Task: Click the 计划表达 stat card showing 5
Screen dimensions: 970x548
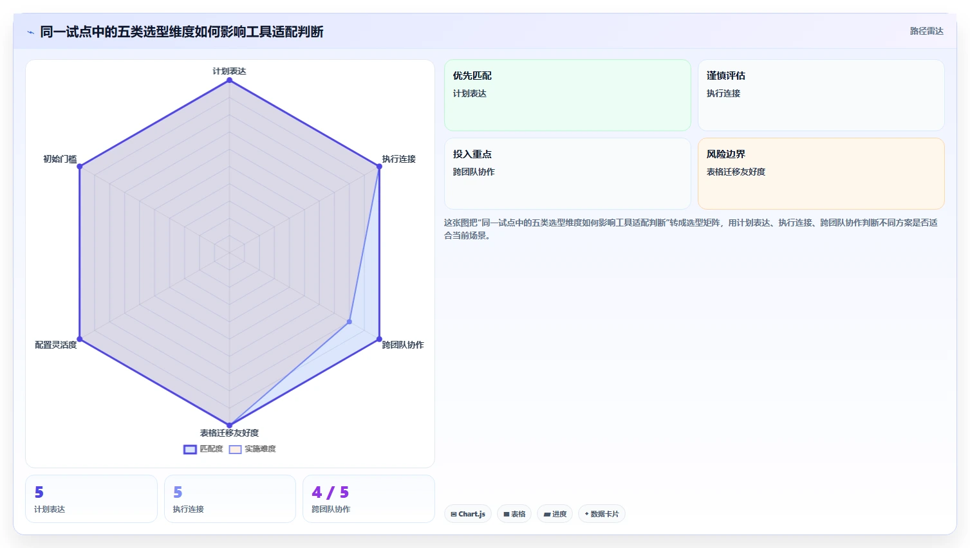Action: [91, 498]
